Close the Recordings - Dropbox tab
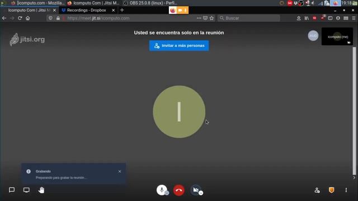358x201 pixels. click(x=113, y=10)
